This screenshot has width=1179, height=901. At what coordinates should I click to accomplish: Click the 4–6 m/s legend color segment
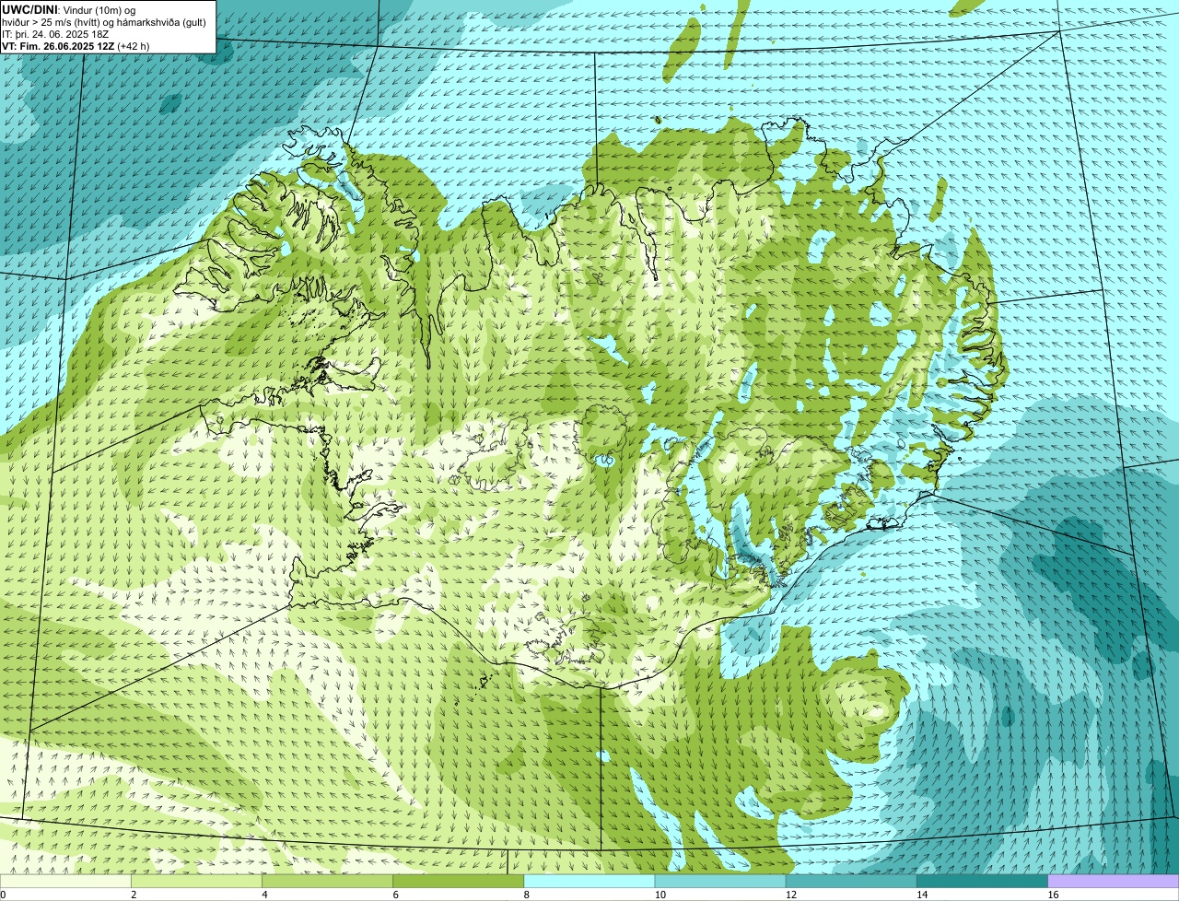(x=328, y=881)
